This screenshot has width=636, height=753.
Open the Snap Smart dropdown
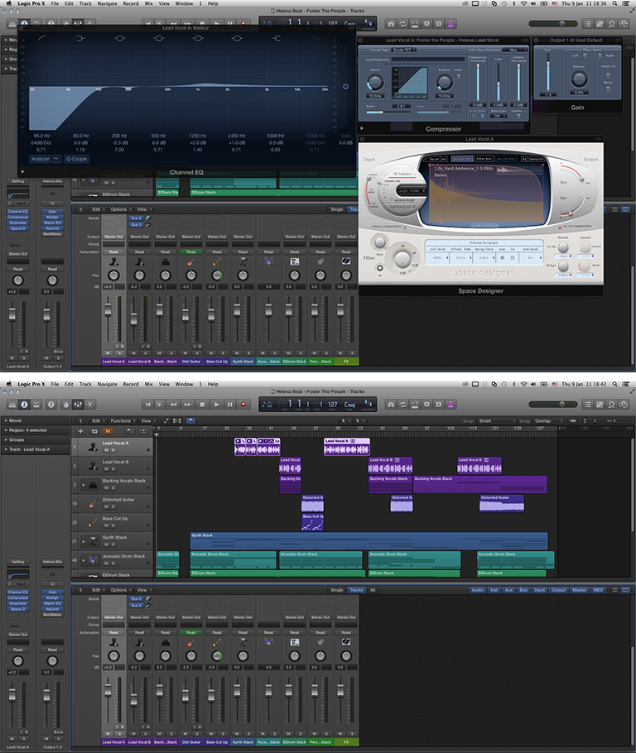[x=497, y=420]
